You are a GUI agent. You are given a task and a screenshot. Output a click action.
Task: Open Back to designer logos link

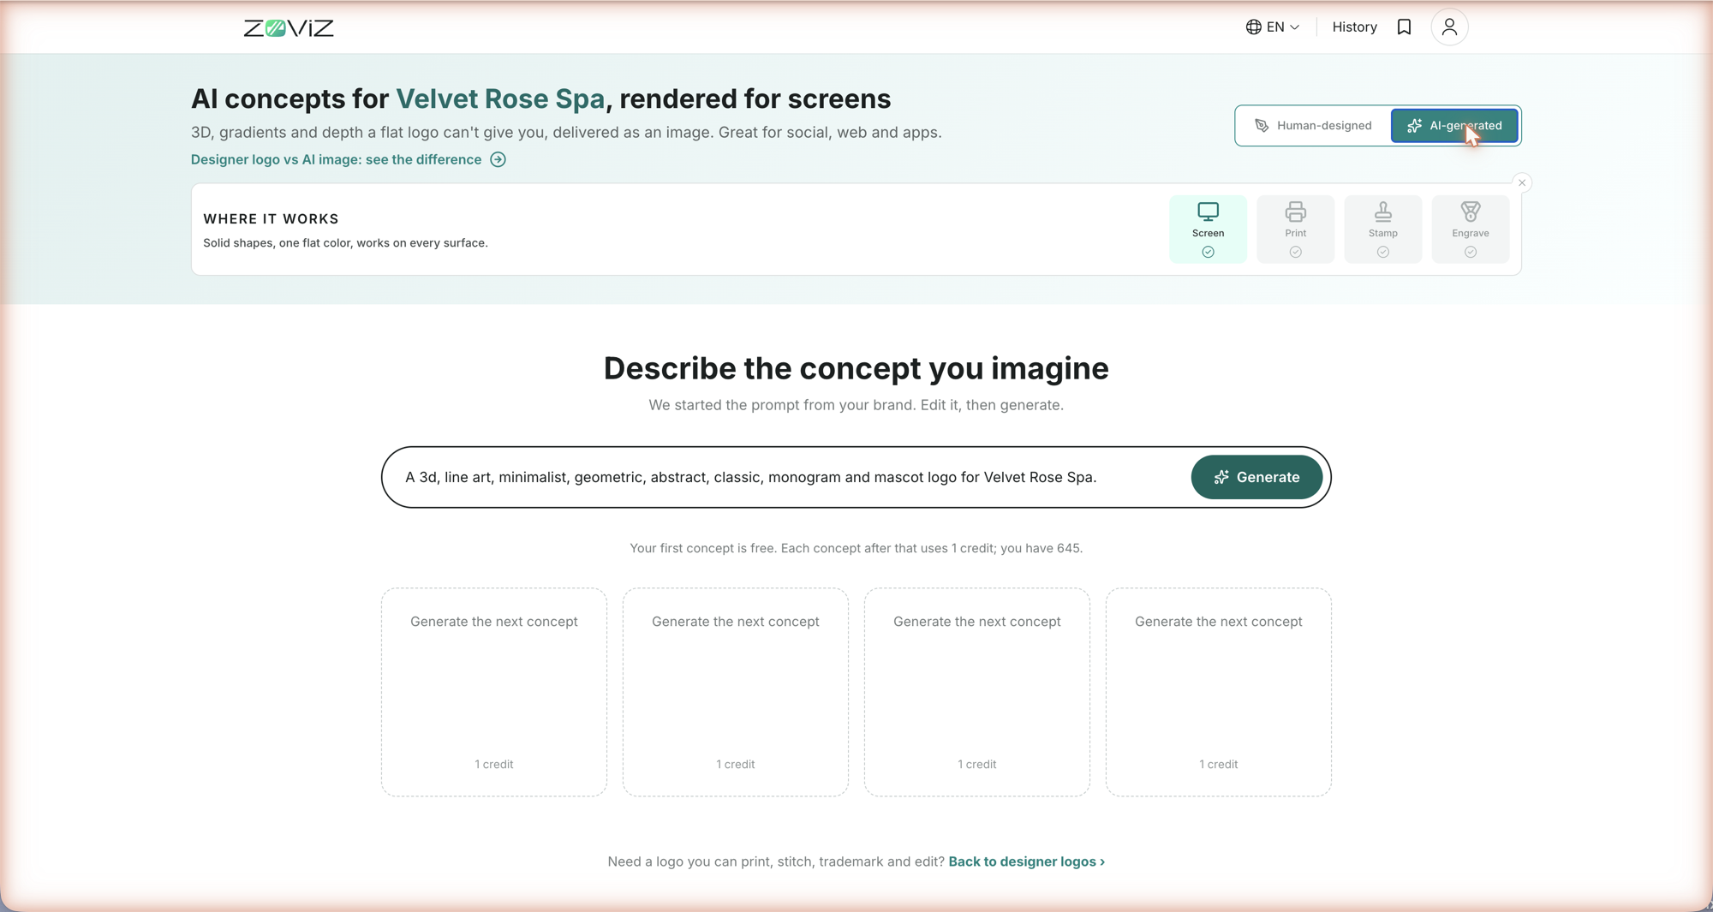point(1026,861)
